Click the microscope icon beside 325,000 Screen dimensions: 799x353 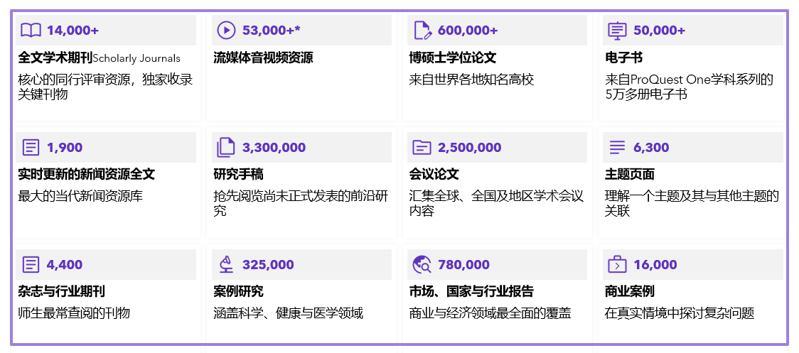pyautogui.click(x=226, y=265)
